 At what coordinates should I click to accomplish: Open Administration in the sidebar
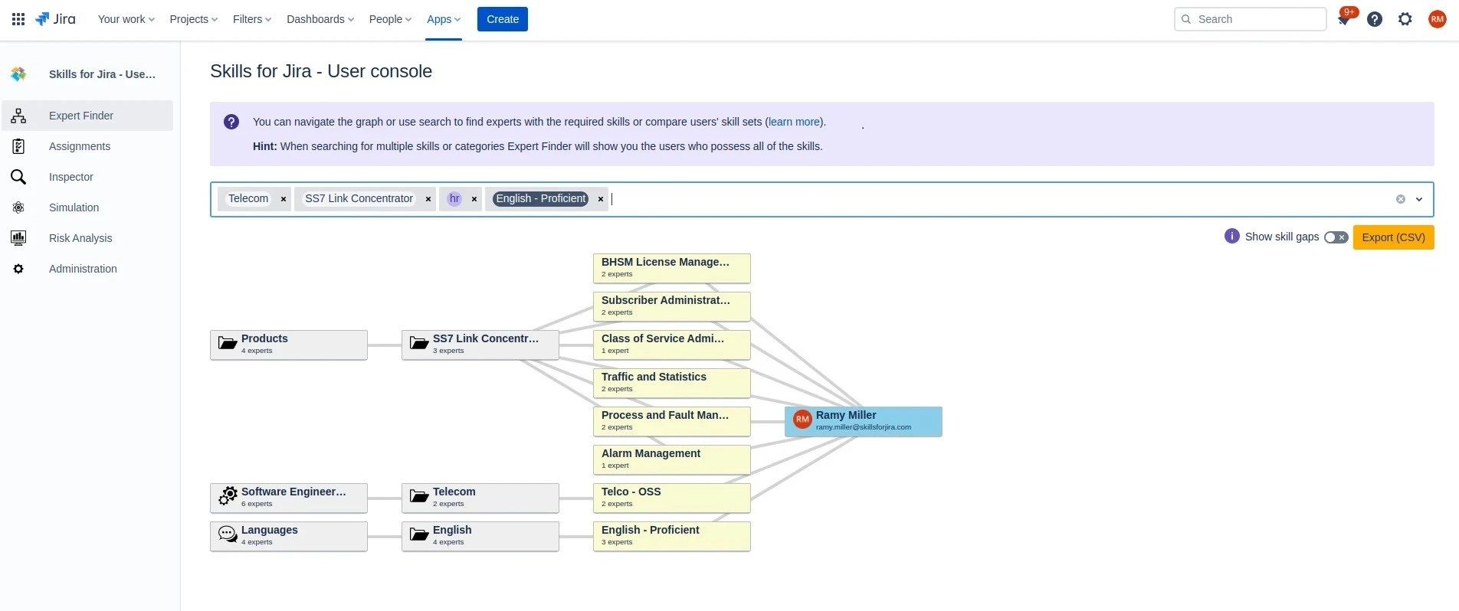coord(87,269)
